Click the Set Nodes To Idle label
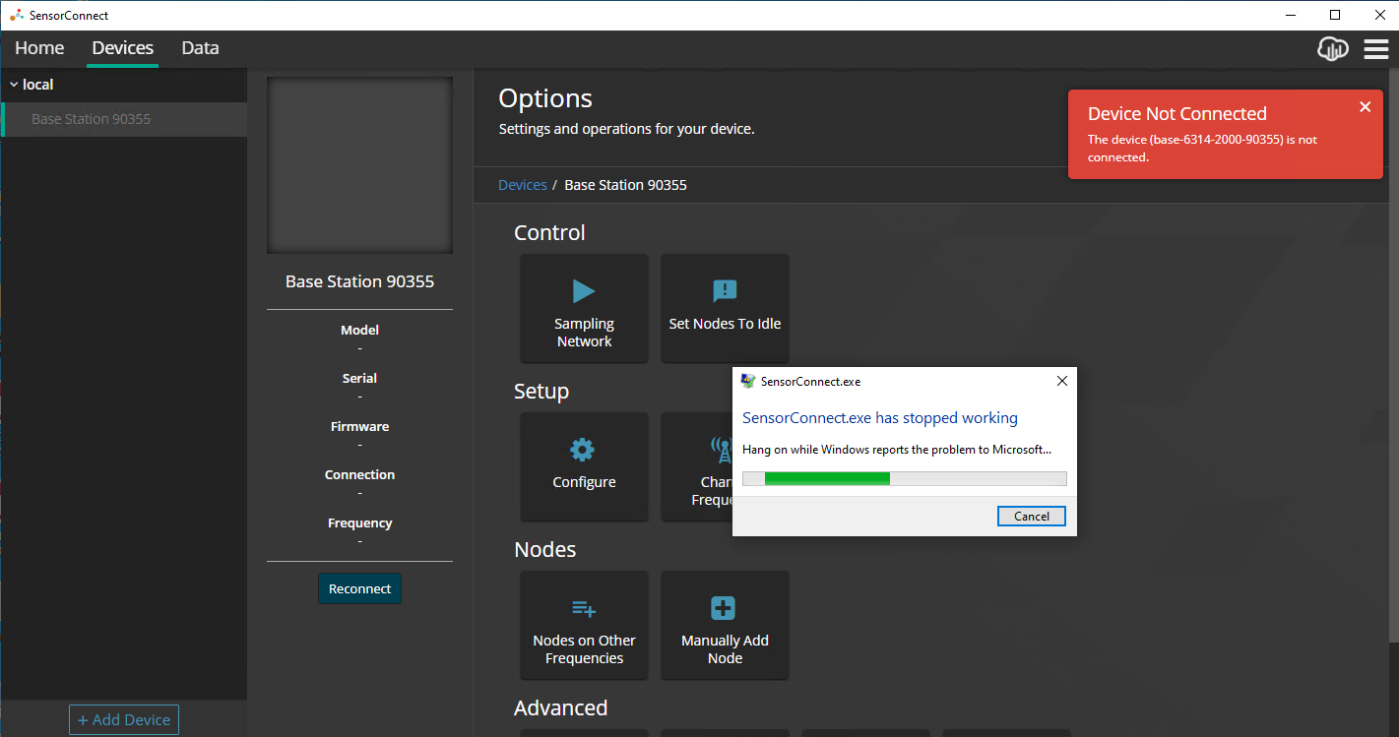Screen dimensions: 1399x737 [725, 324]
